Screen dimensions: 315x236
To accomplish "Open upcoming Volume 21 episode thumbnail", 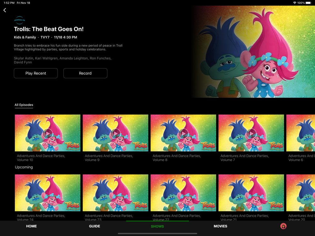I will click(x=251, y=193).
